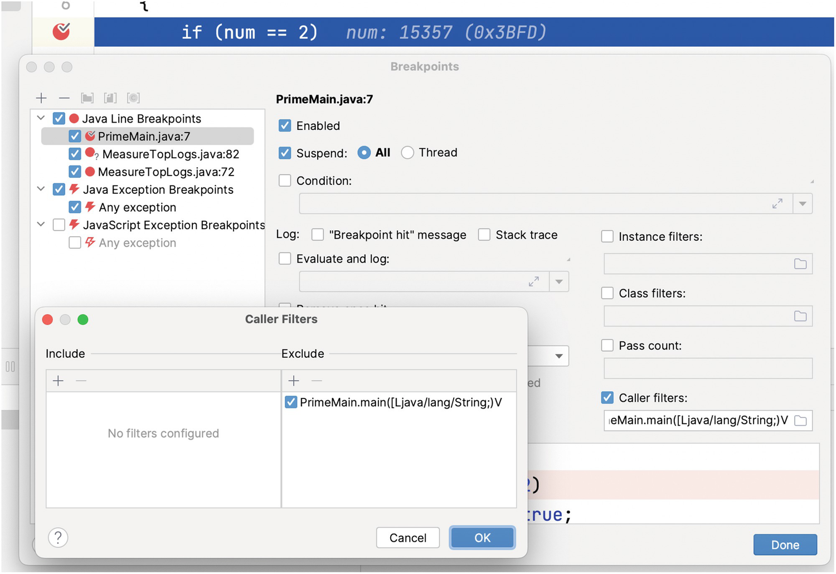Collapse the Java Line Breakpoints group
Screen dimensions: 836x574
41,118
